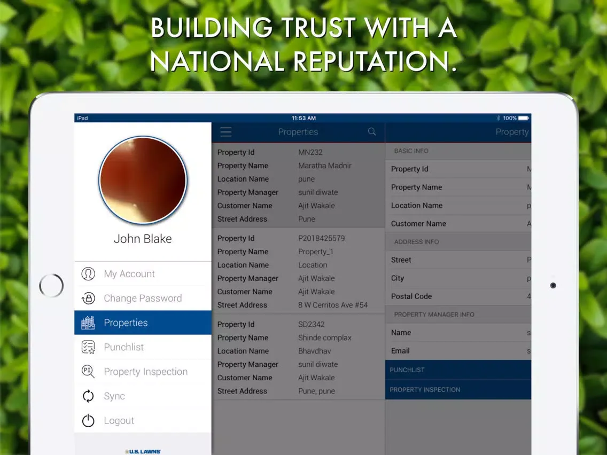Click the 100% battery percentage
Image resolution: width=607 pixels, height=455 pixels.
(509, 118)
